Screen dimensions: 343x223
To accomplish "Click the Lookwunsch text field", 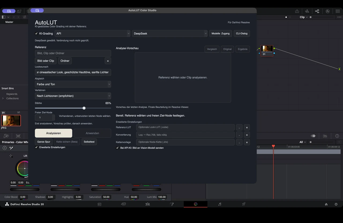I will (73, 72).
